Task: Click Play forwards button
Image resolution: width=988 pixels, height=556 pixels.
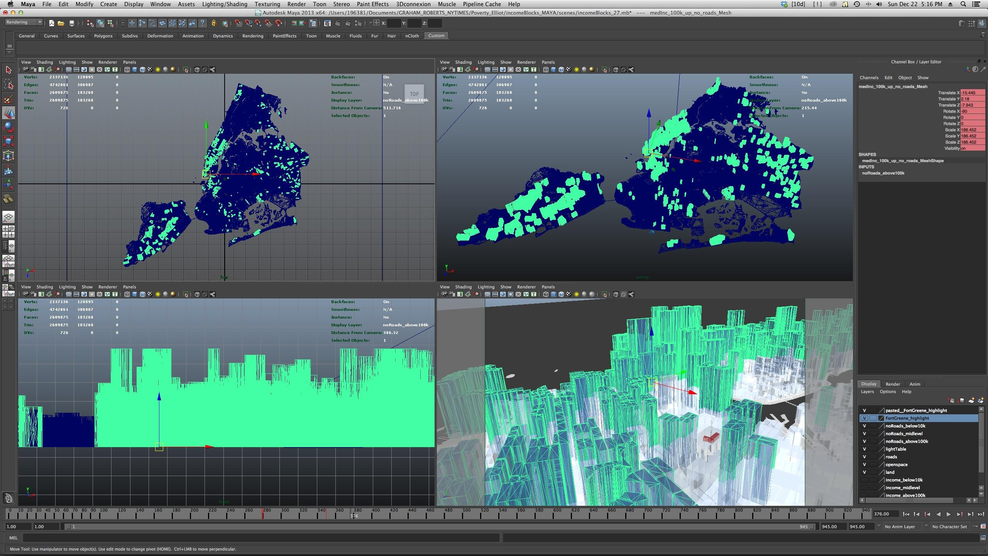Action: point(949,514)
